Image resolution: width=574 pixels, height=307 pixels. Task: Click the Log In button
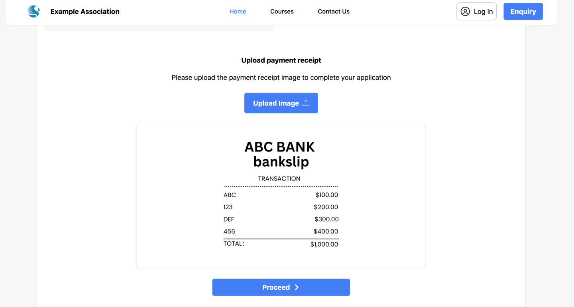tap(476, 12)
